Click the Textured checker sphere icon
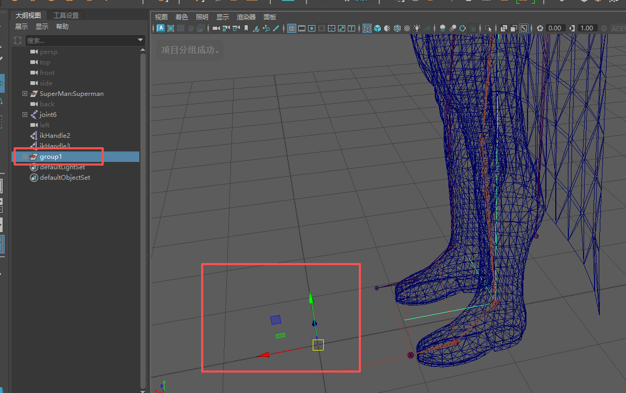The image size is (626, 393). pyautogui.click(x=407, y=28)
